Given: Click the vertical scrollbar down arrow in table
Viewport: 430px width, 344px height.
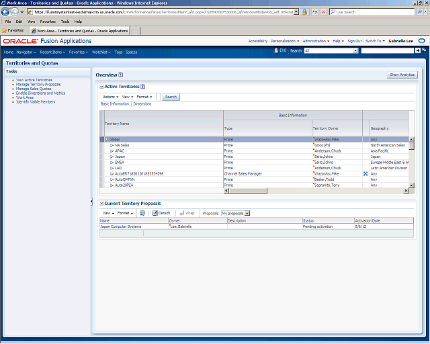Looking at the screenshot, I should coord(411,185).
